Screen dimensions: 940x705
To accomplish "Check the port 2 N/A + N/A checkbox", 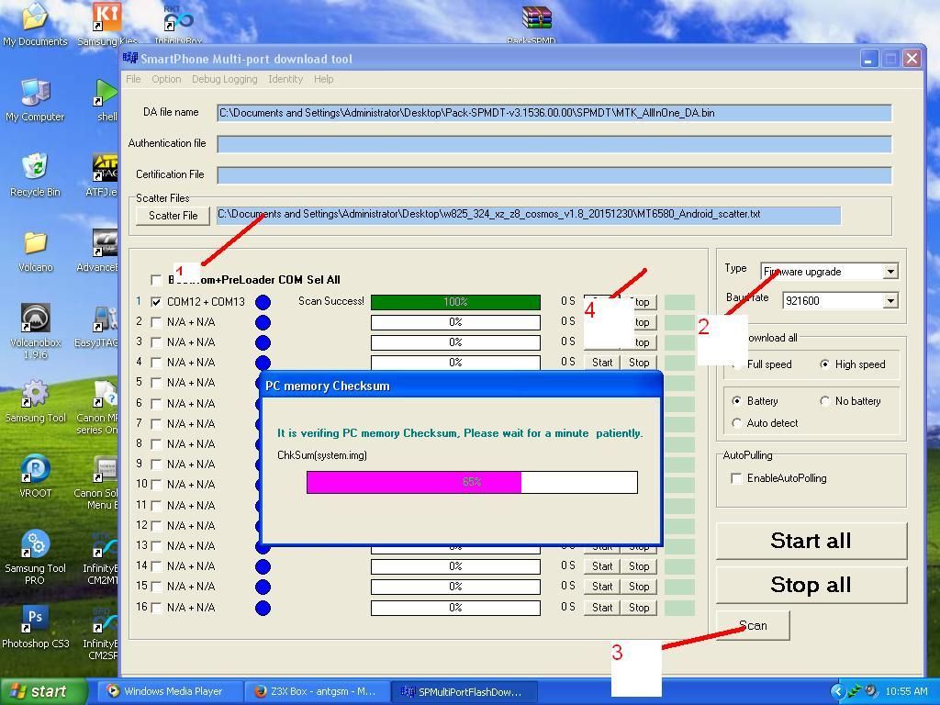I will click(x=156, y=322).
